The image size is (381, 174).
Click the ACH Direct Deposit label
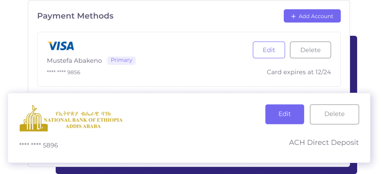(324, 143)
